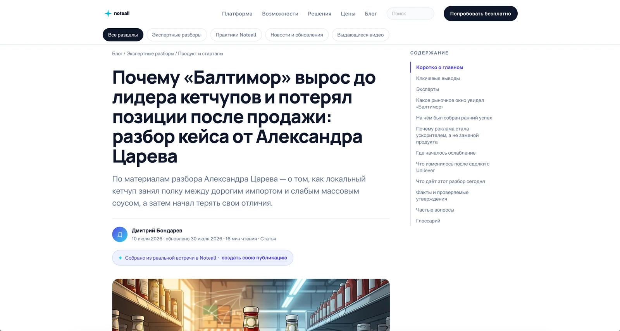The image size is (620, 331).
Task: Select the Все разделы filter tab
Action: click(x=123, y=35)
